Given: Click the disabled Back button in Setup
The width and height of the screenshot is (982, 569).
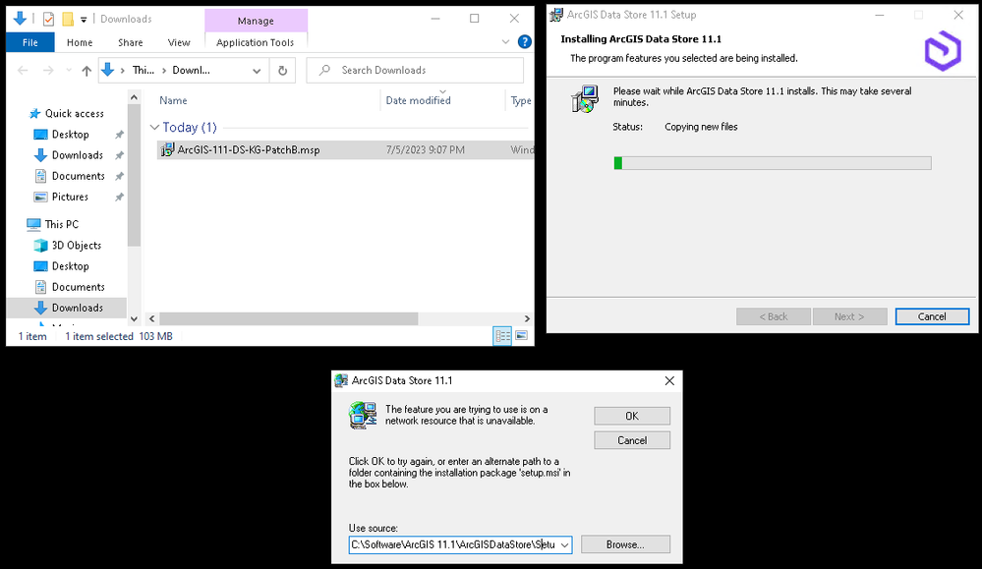Looking at the screenshot, I should (774, 316).
